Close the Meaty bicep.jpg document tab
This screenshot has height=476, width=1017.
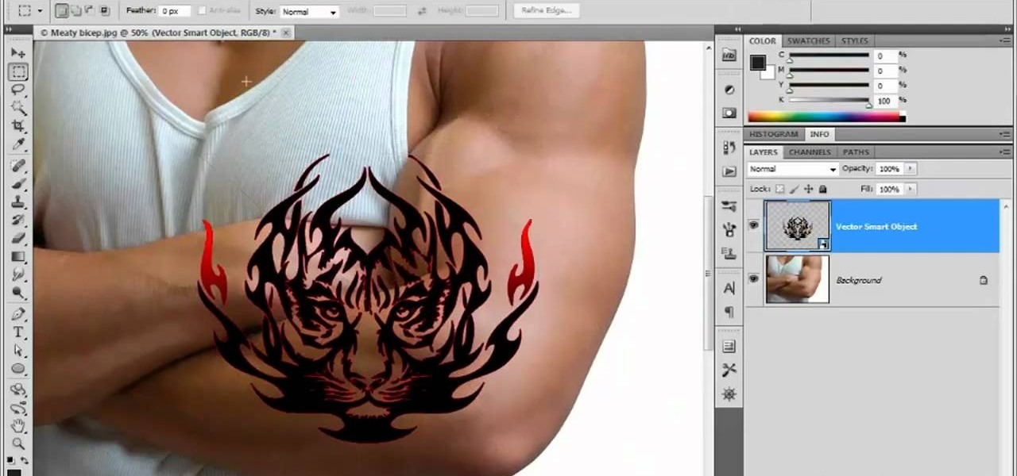[x=285, y=33]
